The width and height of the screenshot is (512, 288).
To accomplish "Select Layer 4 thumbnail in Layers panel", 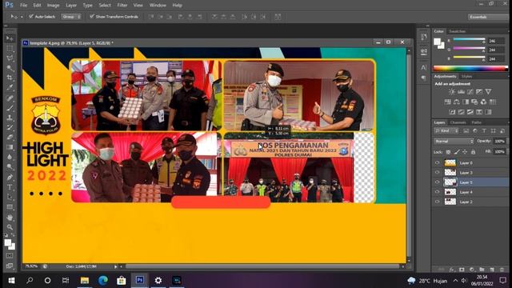I will click(450, 192).
